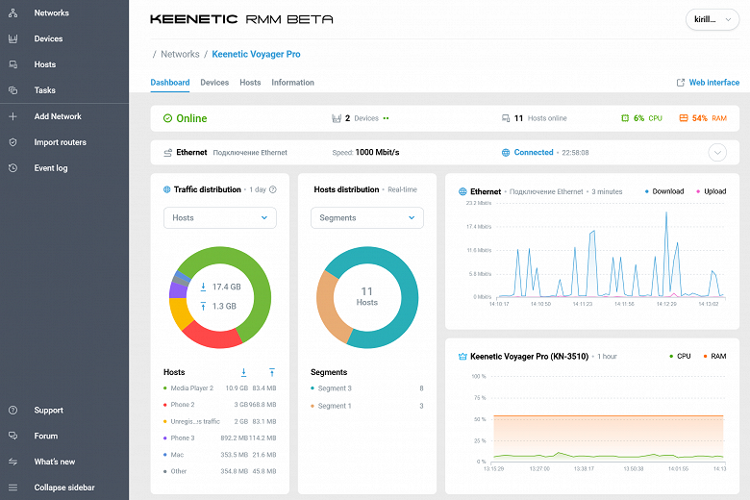This screenshot has width=750, height=500.
Task: Click the Traffic distribution help icon
Action: point(273,190)
